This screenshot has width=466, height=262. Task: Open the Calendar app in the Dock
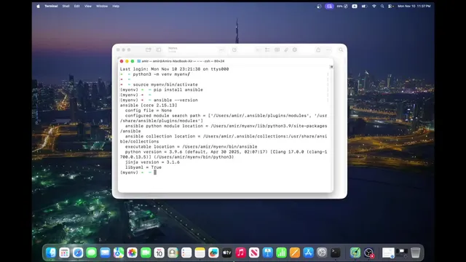159,253
